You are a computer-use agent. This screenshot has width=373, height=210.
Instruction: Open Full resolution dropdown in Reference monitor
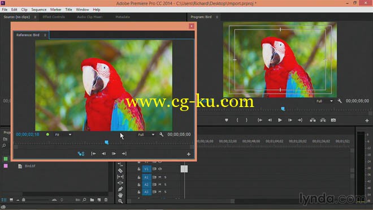coord(146,135)
